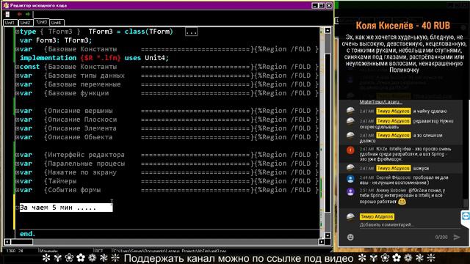Click the 'Alexey Sobolev' username in chat
Viewport: 470px width, 264px height.
(x=391, y=191)
